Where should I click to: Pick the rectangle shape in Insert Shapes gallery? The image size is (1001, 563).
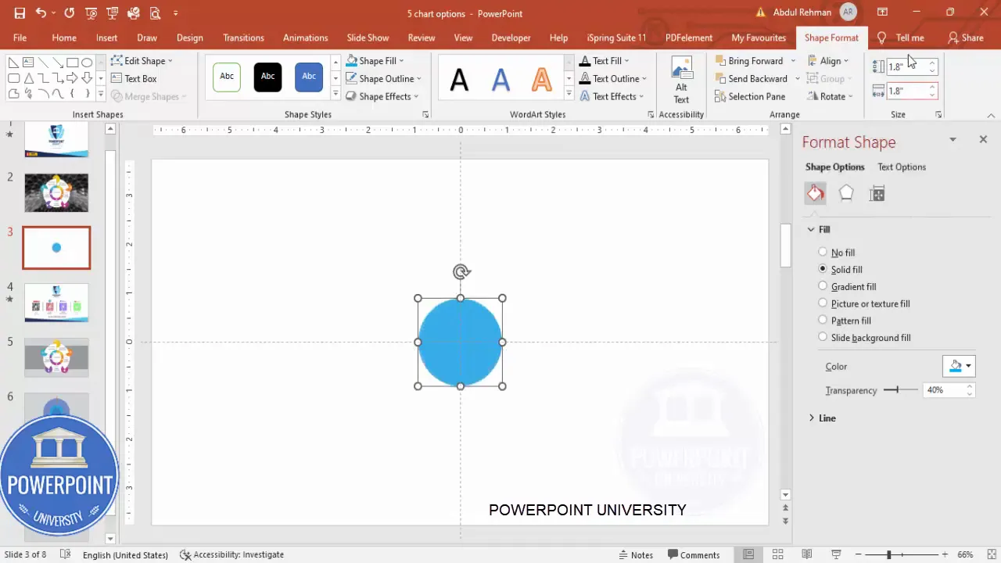click(72, 63)
